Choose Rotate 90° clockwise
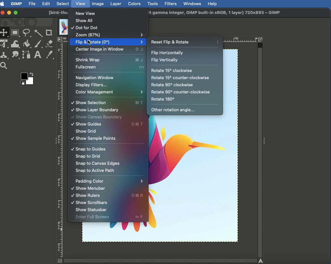331x264 pixels. [x=172, y=85]
